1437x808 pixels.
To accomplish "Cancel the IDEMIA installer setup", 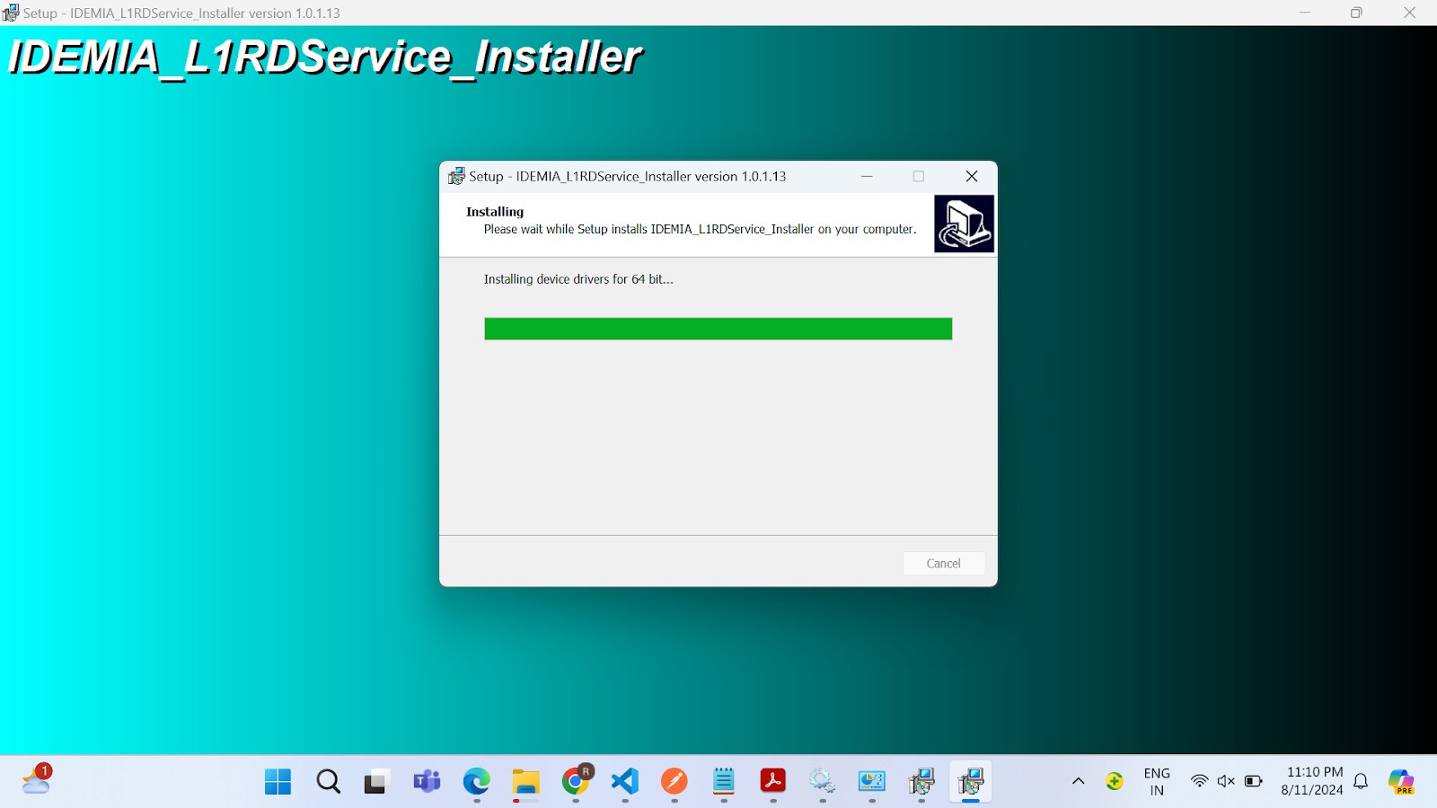I will pos(943,563).
